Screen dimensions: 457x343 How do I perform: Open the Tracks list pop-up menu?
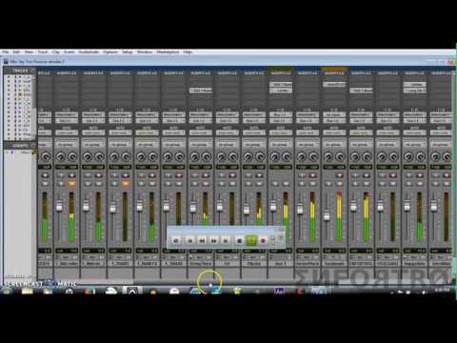click(x=33, y=71)
